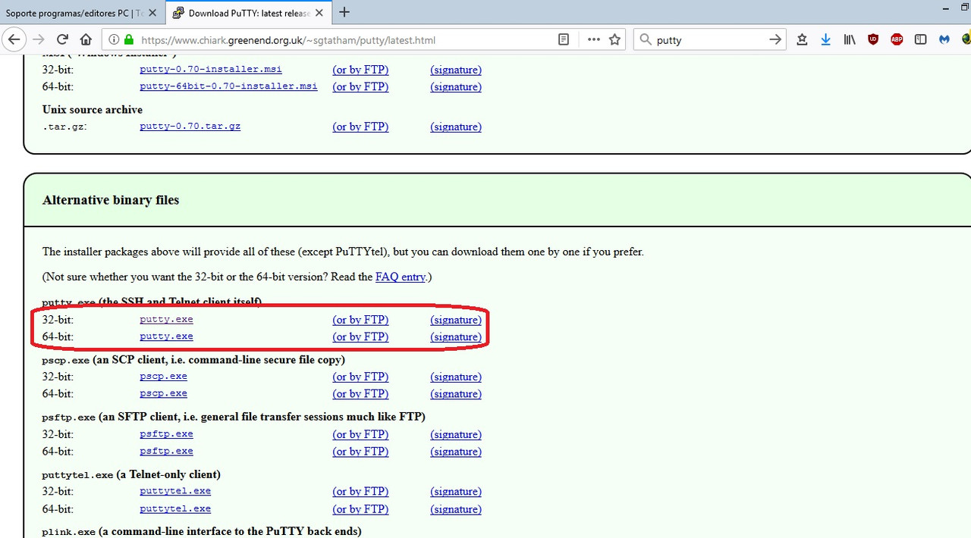Open the bookmarks menu toolbar icon
971x538 pixels.
[802, 40]
